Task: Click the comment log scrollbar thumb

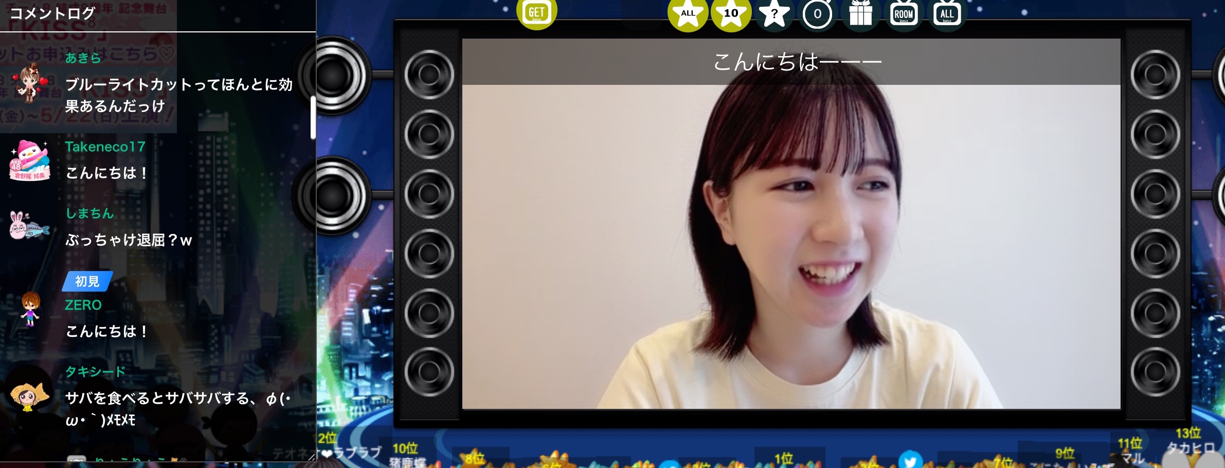Action: tap(313, 117)
